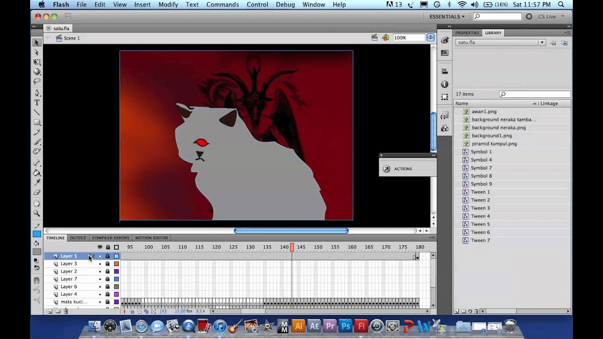Screen dimensions: 603x339
Task: Select the 3D Rotation tool
Action: pos(37,72)
